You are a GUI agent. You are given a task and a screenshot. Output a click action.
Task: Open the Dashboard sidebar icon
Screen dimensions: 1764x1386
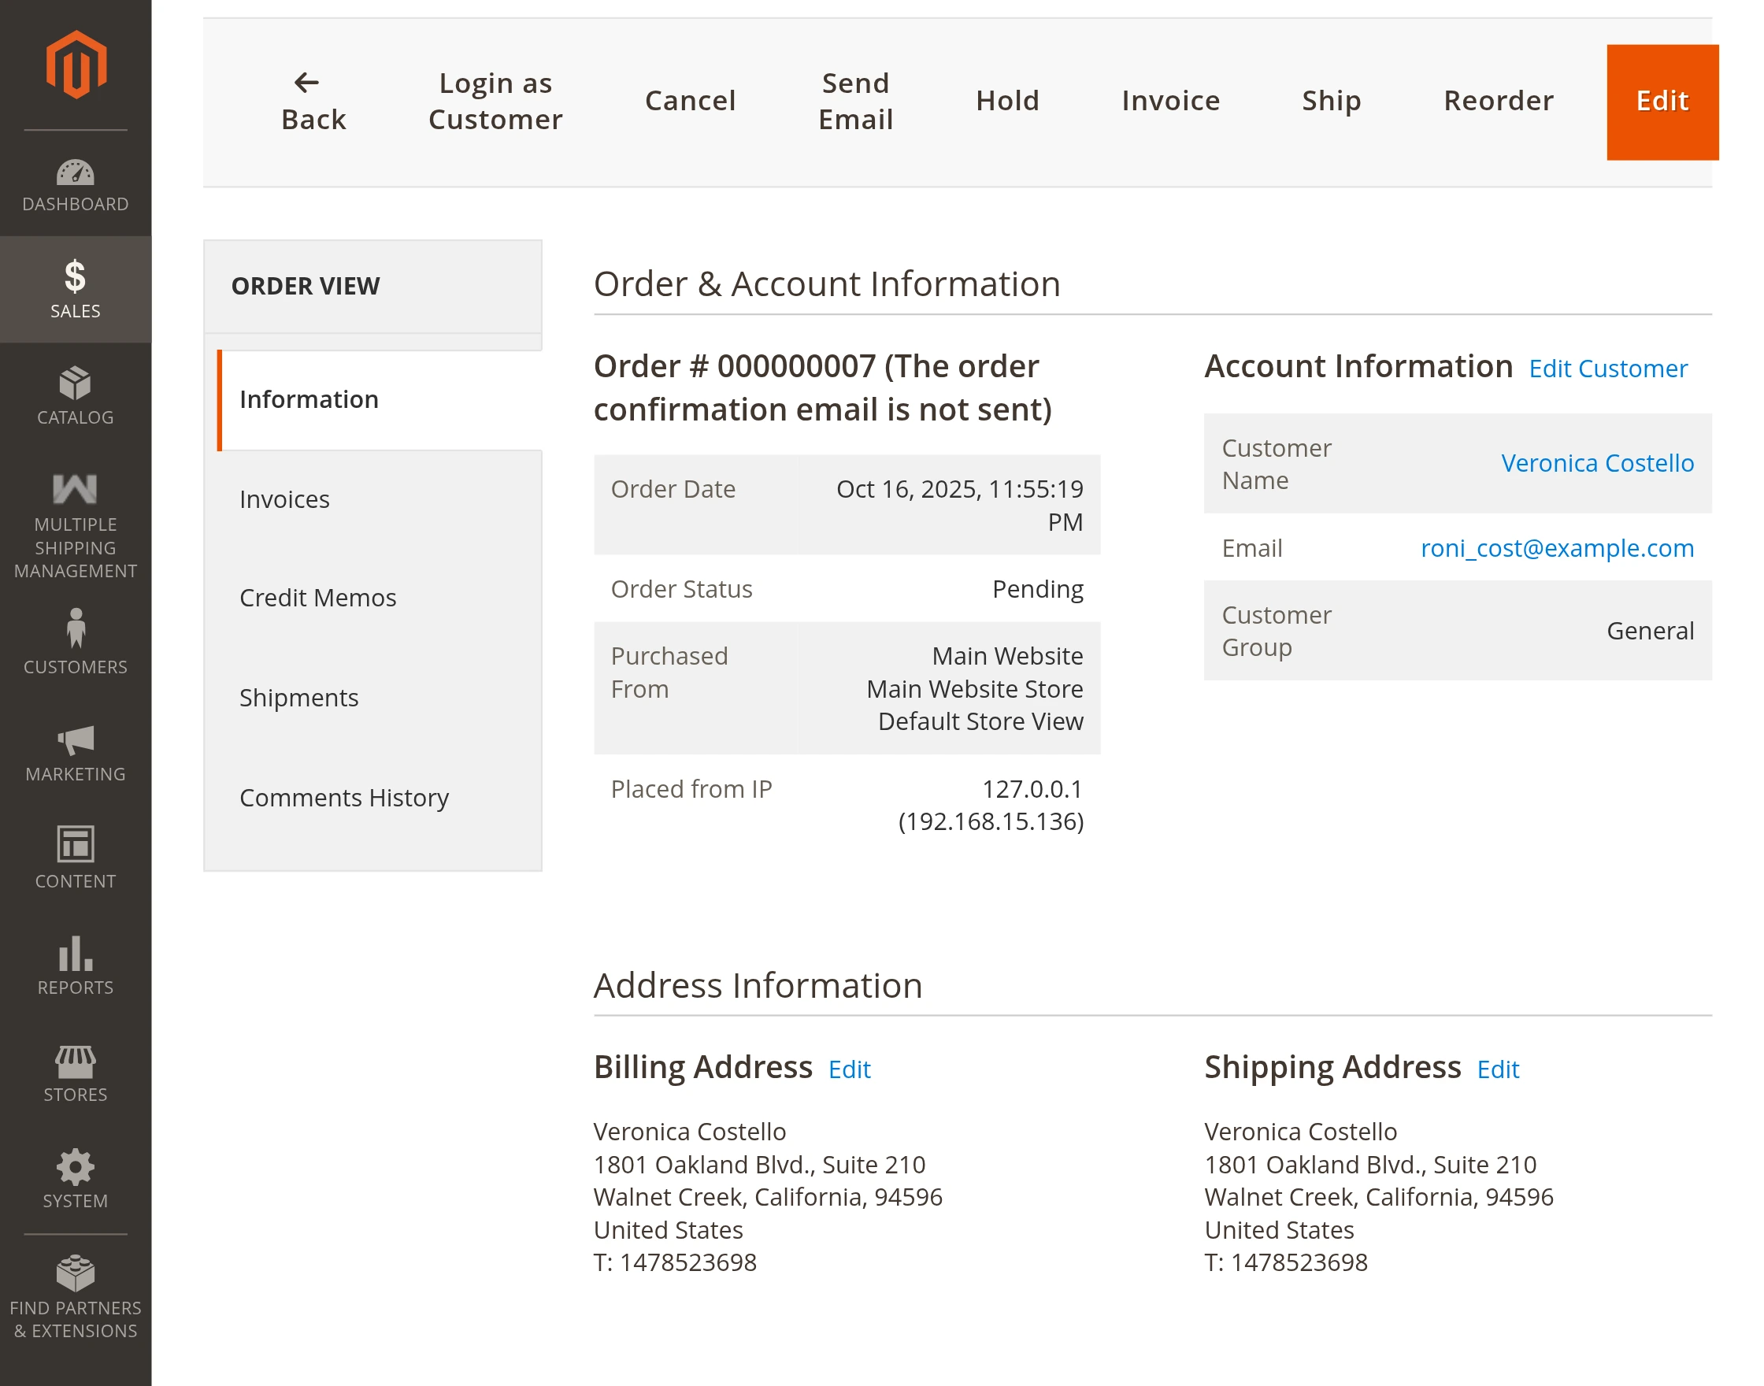click(76, 172)
